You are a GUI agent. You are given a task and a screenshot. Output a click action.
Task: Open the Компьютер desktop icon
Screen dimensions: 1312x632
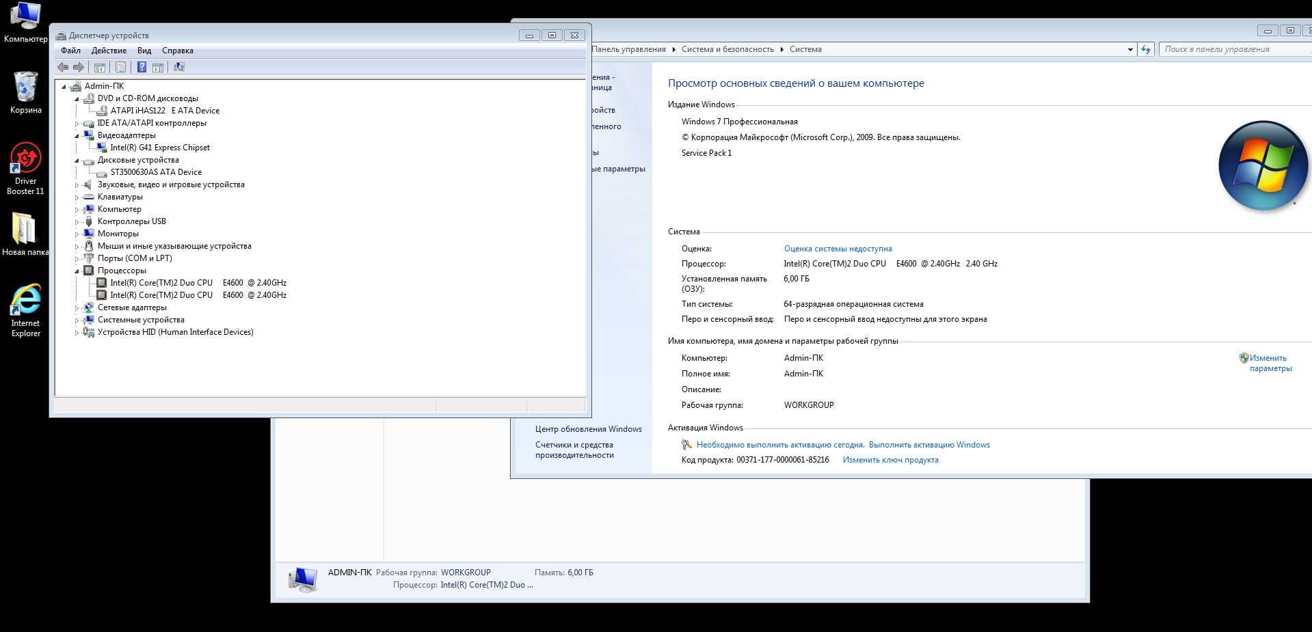coord(25,23)
